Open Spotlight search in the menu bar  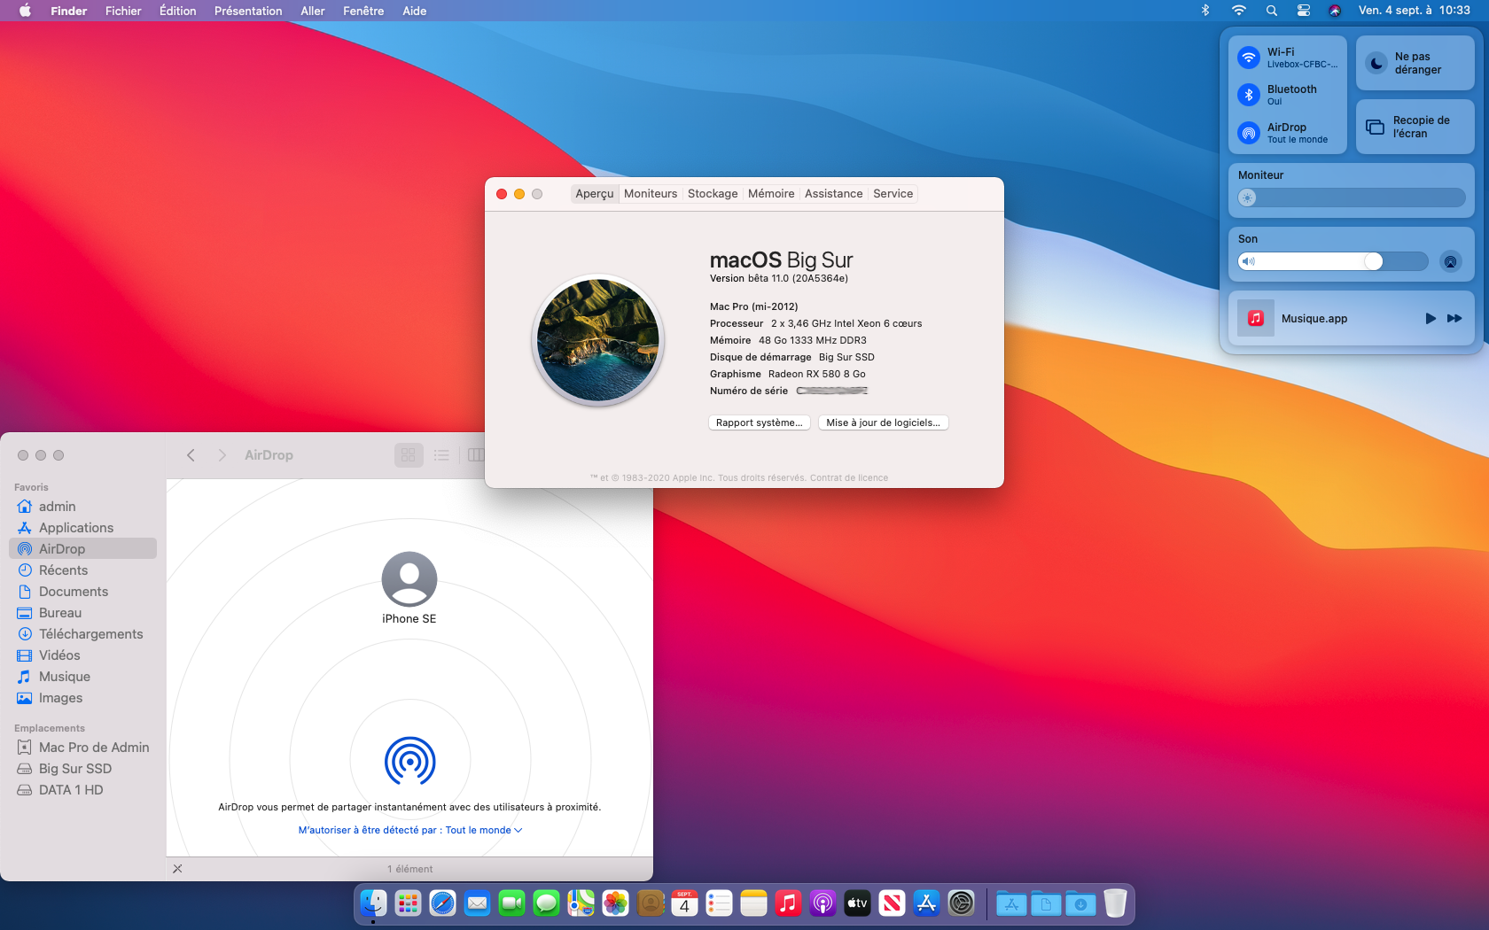(x=1272, y=11)
